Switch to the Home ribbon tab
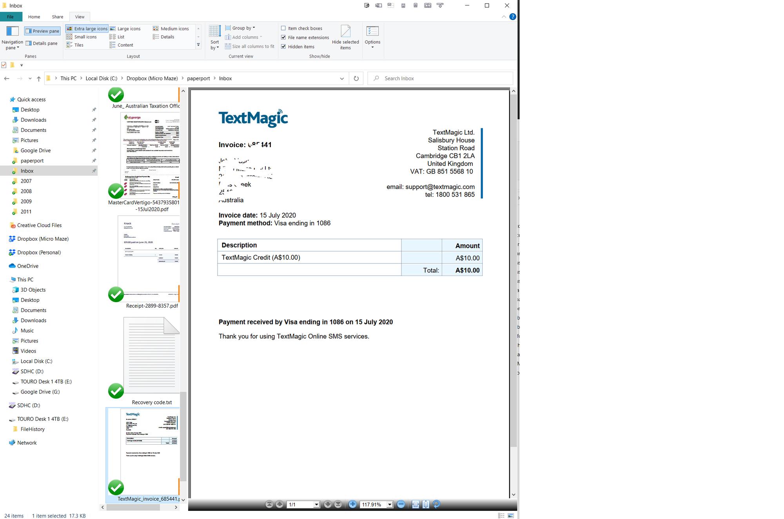This screenshot has height=519, width=784. (x=34, y=17)
